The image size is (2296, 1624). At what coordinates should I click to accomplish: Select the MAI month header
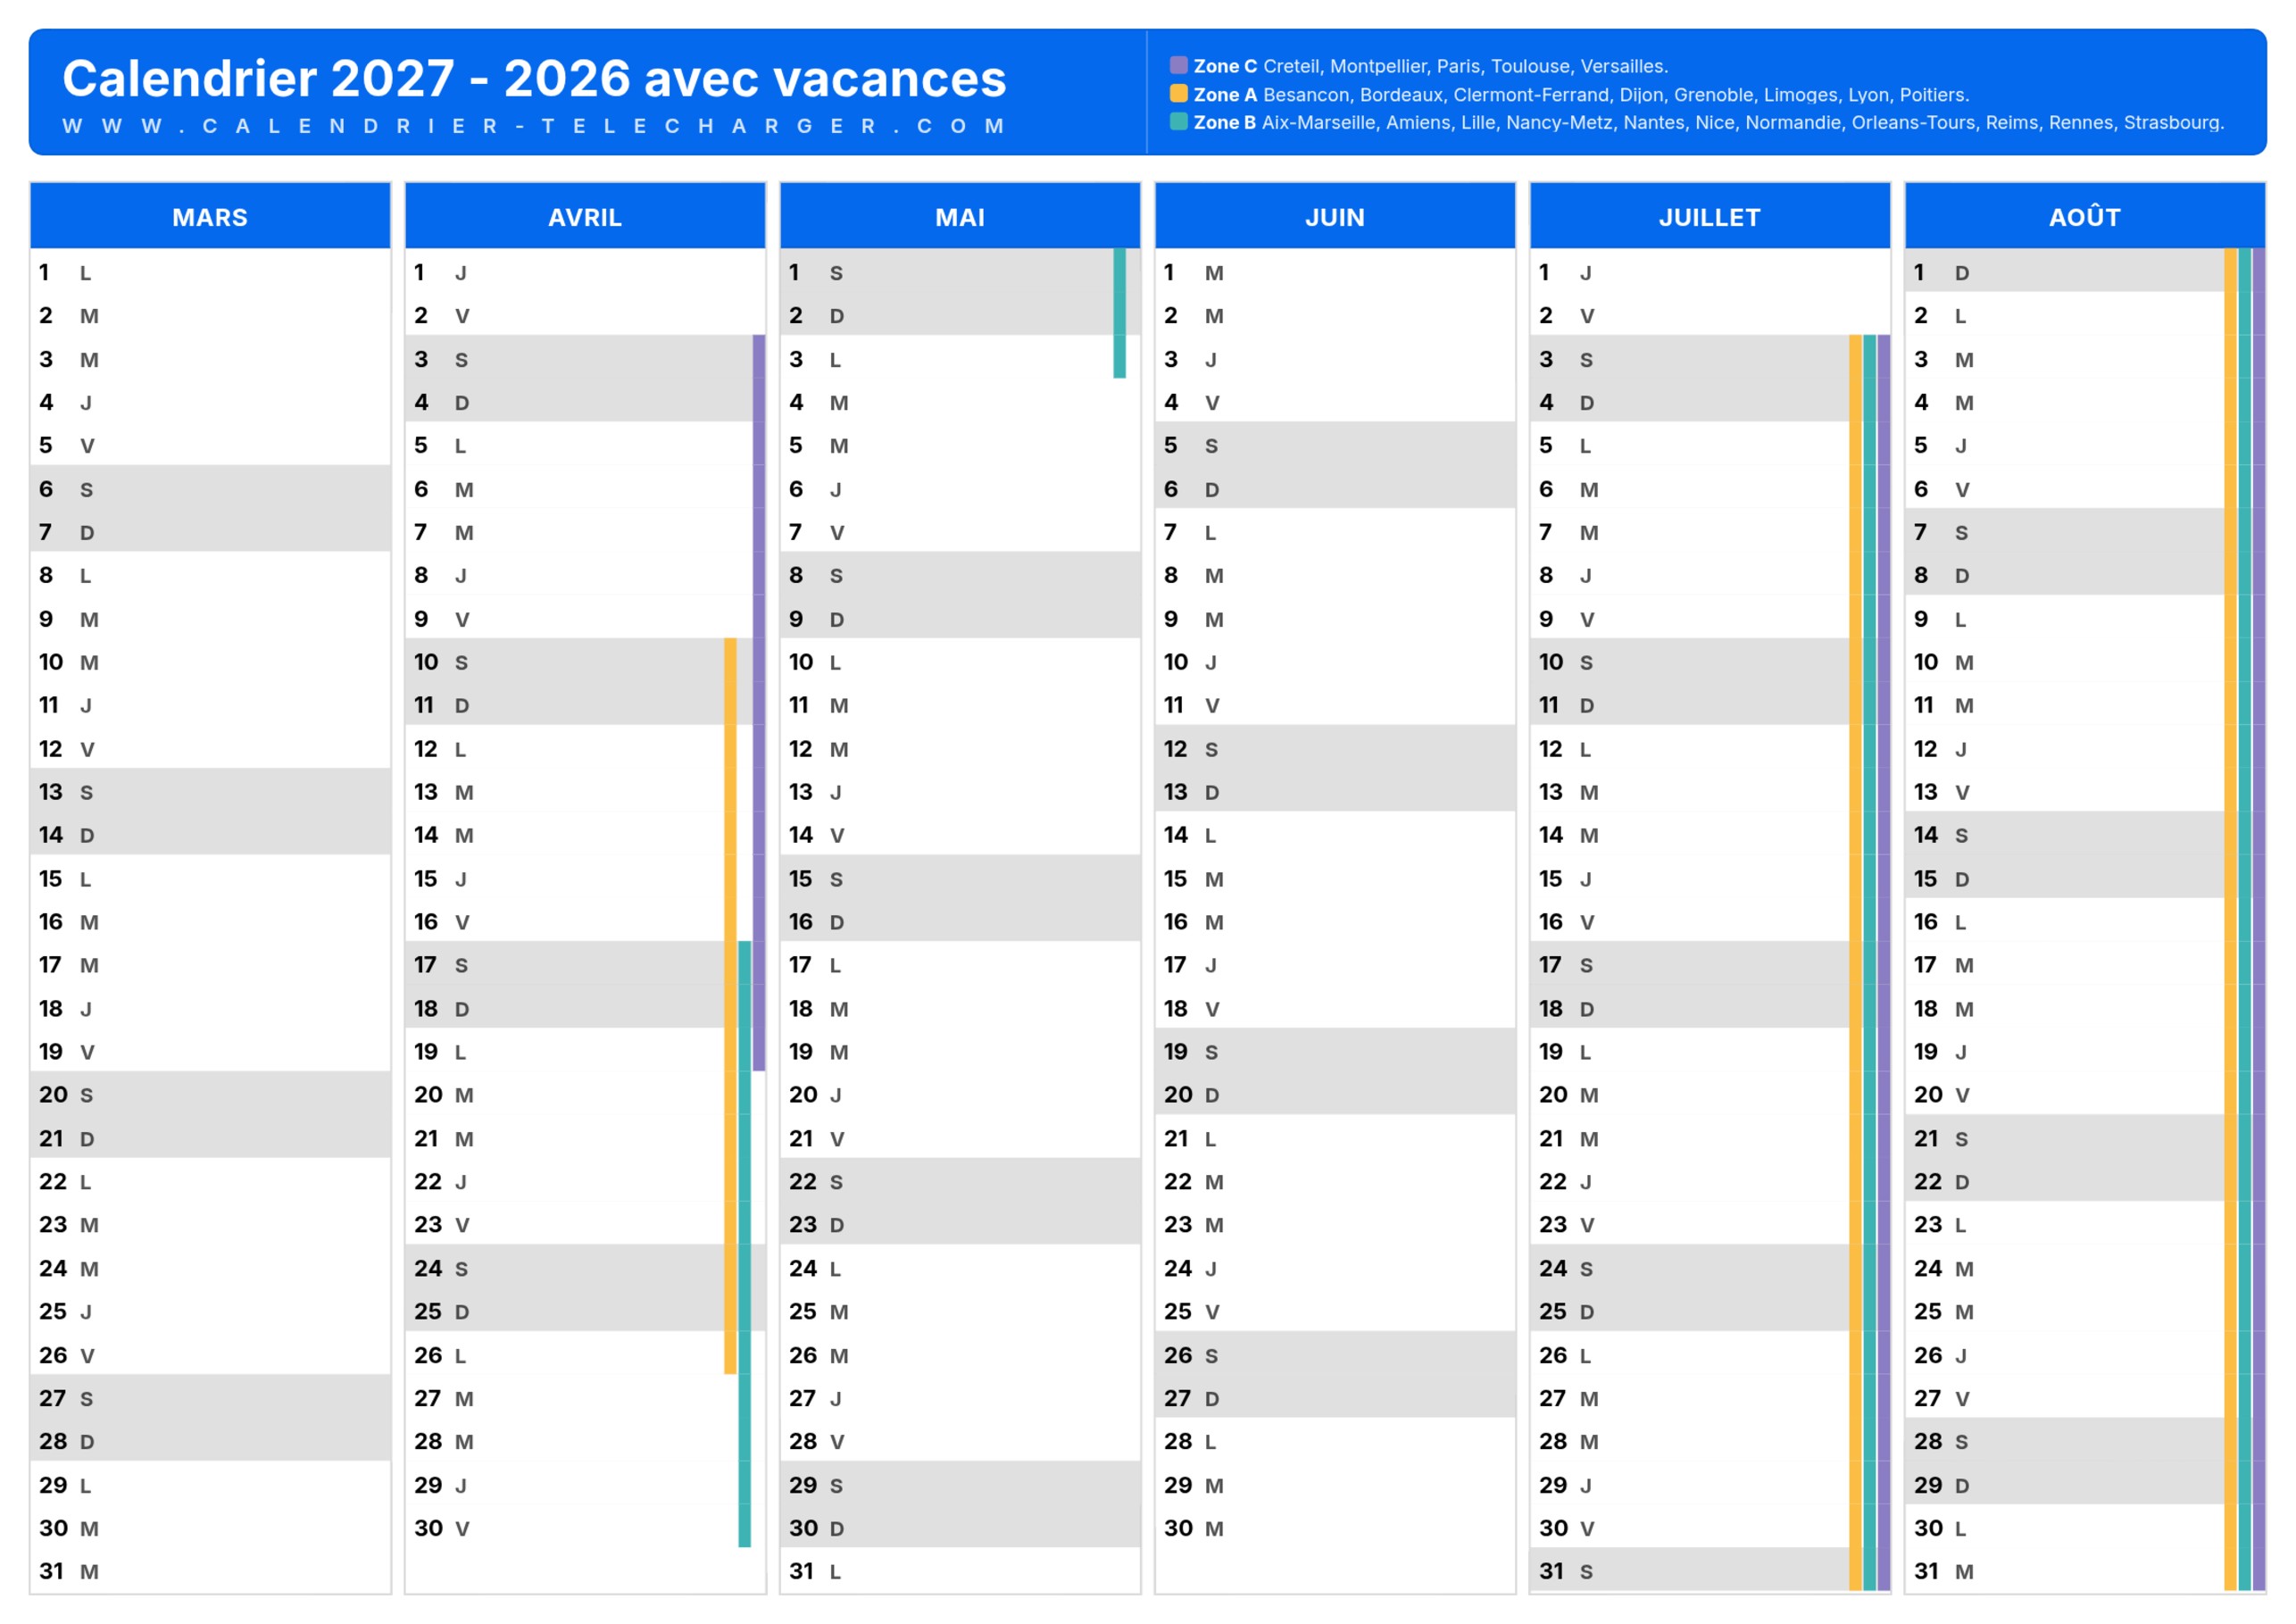click(x=960, y=216)
